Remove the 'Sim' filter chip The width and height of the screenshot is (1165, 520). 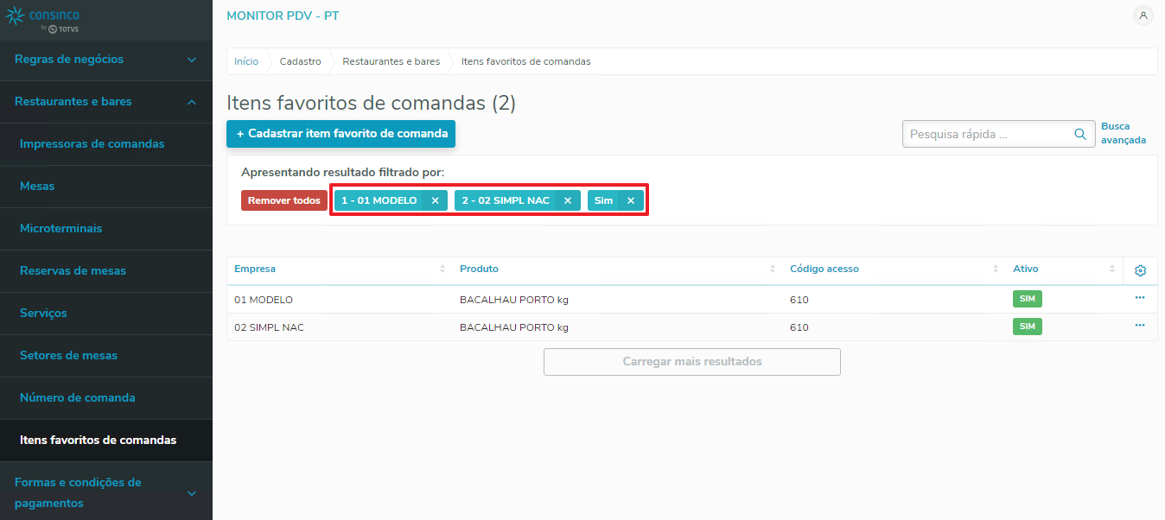[631, 200]
